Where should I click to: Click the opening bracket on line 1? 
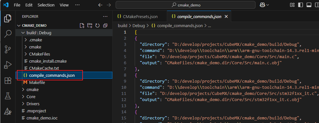click(136, 32)
